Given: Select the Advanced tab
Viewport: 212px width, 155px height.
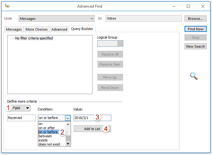Looking at the screenshot, I should (59, 29).
